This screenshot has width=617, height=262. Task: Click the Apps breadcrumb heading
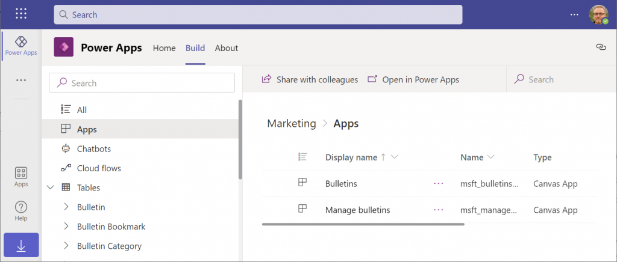click(x=346, y=124)
